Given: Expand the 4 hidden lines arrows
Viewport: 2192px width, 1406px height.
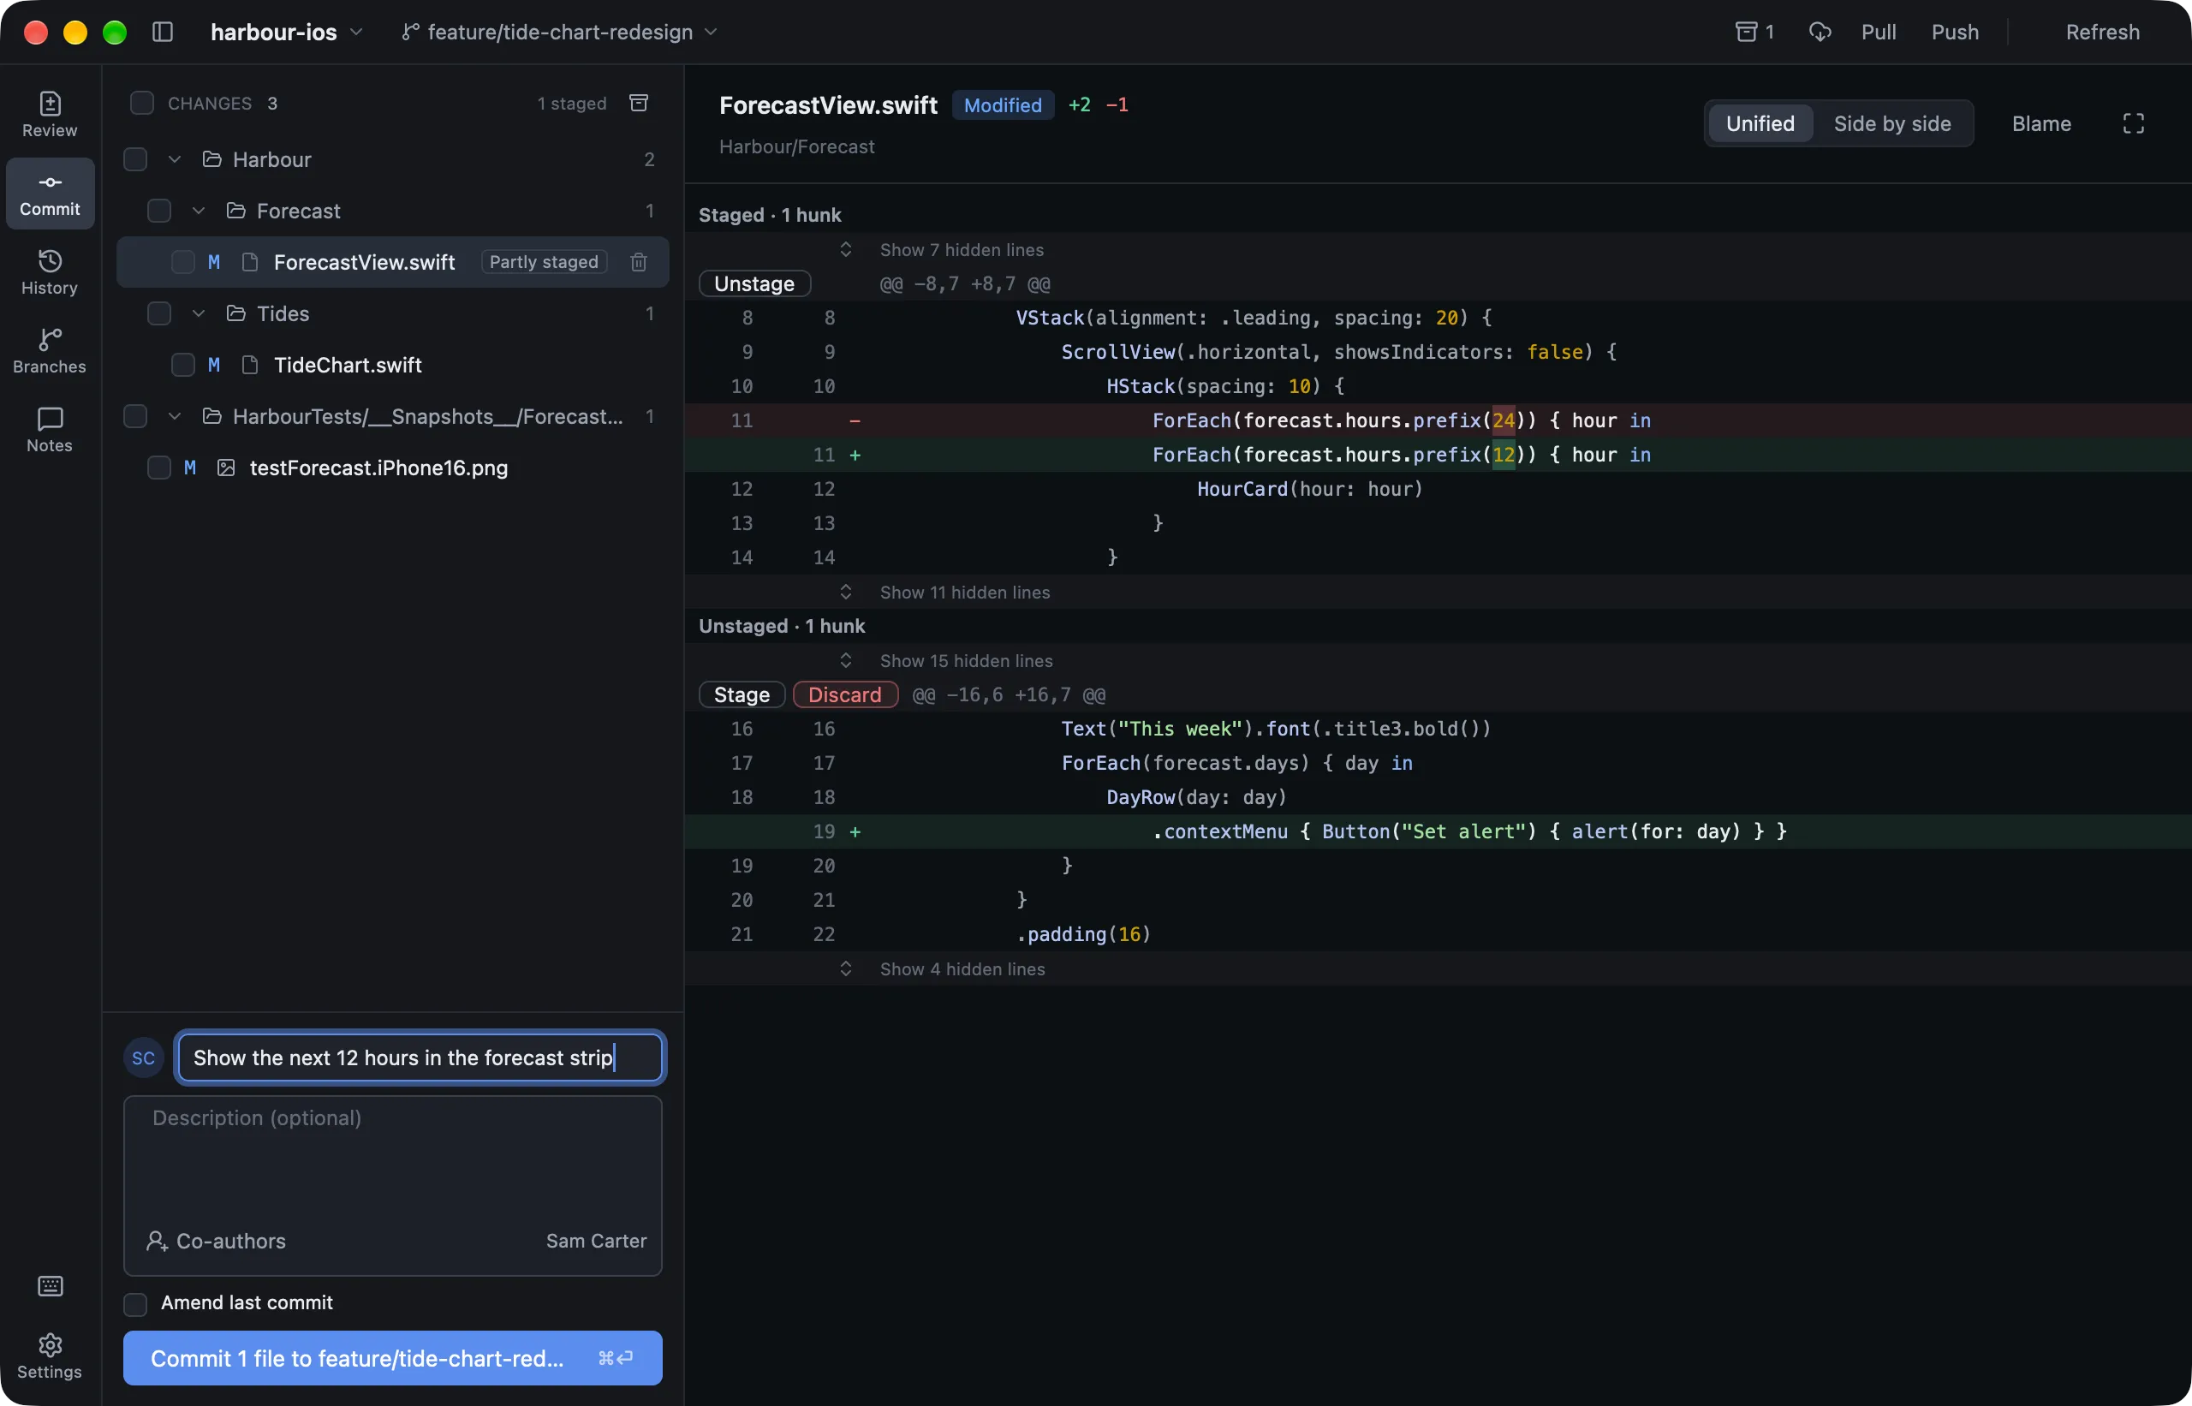Looking at the screenshot, I should click(x=845, y=968).
